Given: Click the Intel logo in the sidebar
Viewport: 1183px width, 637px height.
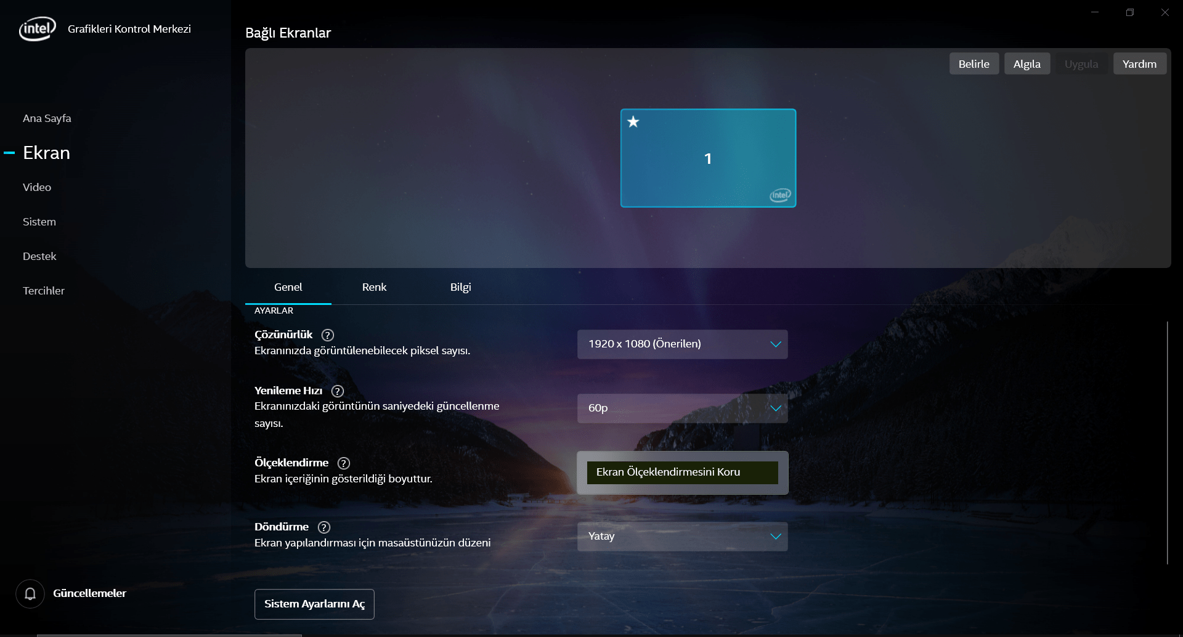Looking at the screenshot, I should (x=37, y=28).
